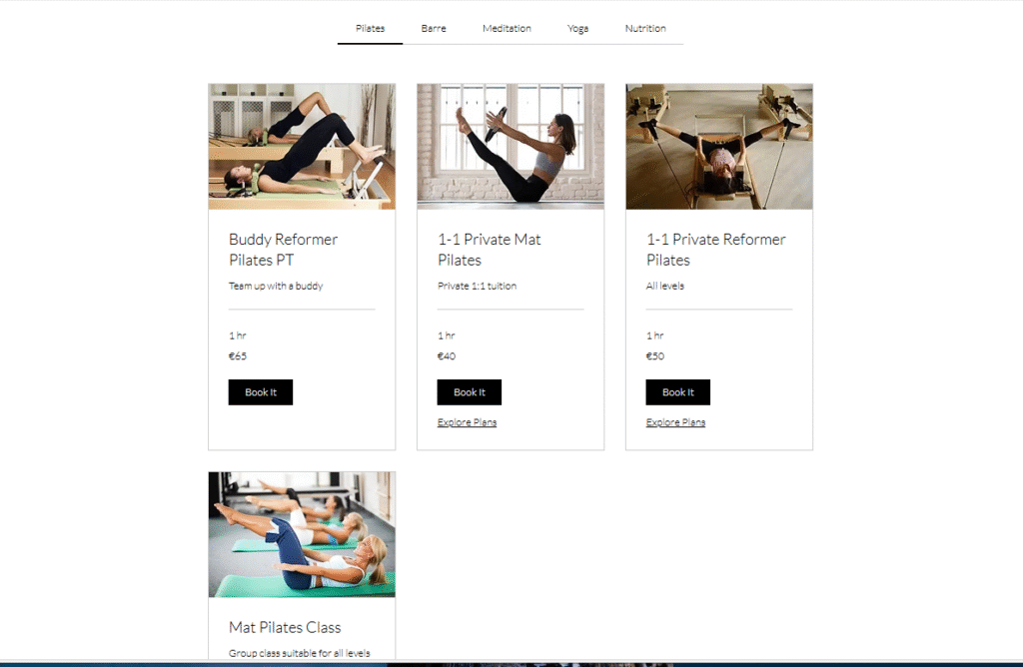The width and height of the screenshot is (1023, 667).
Task: Open the Nutrition tab
Action: pos(645,29)
